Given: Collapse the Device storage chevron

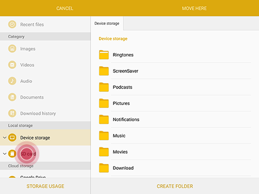Looking at the screenshot, I should pos(5,138).
